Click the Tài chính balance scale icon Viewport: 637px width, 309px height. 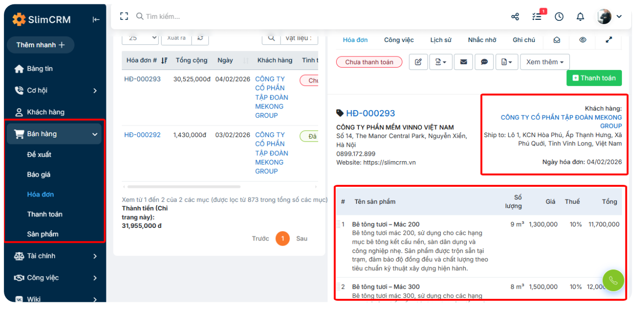coord(19,256)
